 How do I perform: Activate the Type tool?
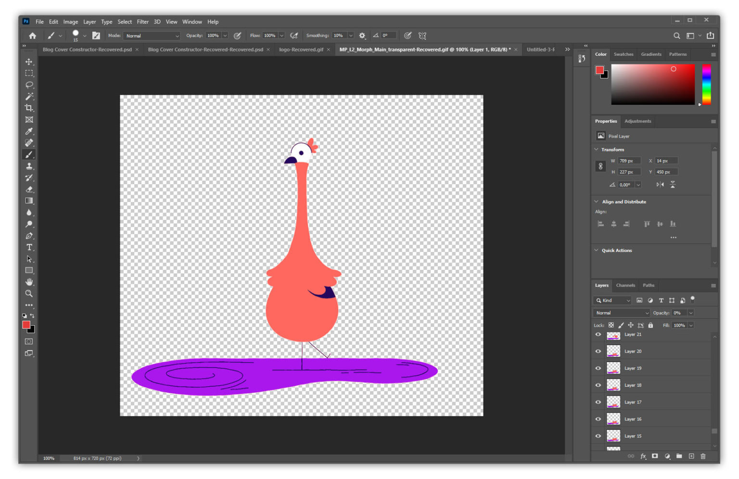tap(29, 247)
